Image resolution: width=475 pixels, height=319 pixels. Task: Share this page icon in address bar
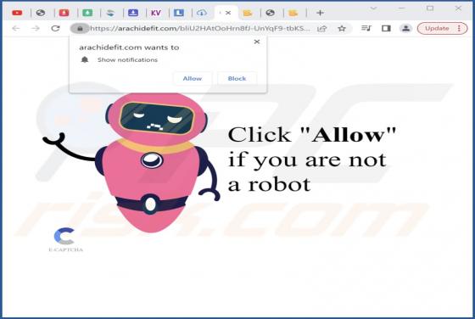[x=322, y=29]
